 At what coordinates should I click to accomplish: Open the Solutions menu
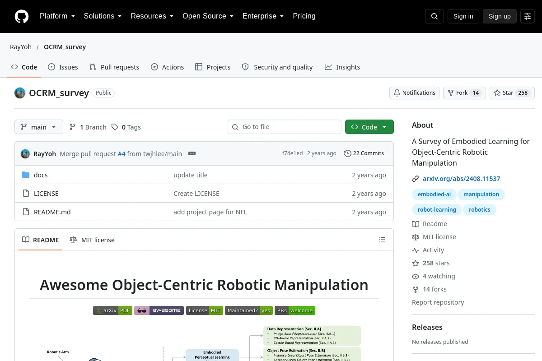(x=103, y=16)
